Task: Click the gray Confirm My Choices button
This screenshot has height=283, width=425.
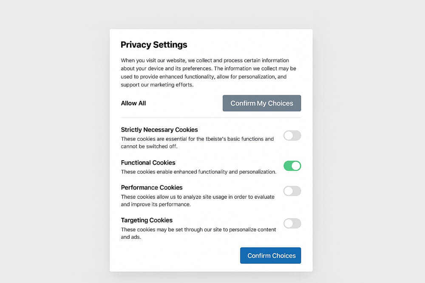Action: [x=261, y=103]
